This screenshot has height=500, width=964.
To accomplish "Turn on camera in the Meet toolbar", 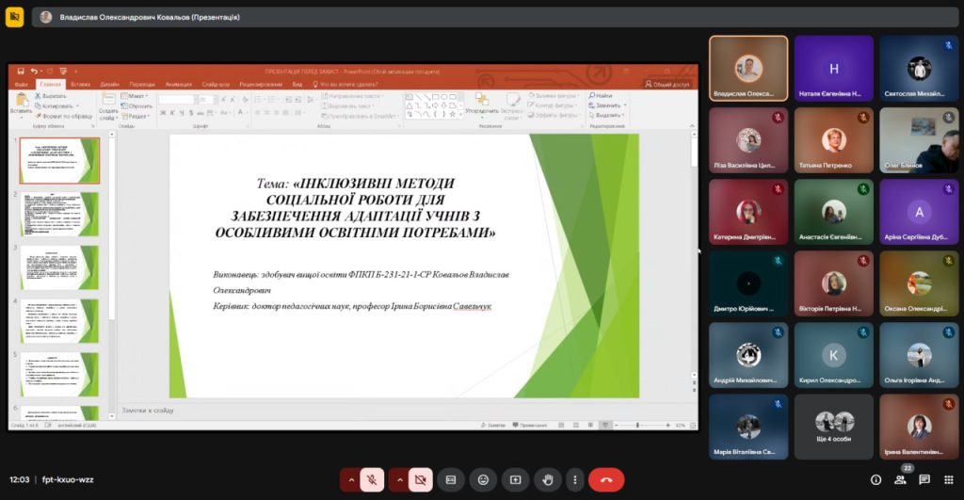I will click(420, 479).
